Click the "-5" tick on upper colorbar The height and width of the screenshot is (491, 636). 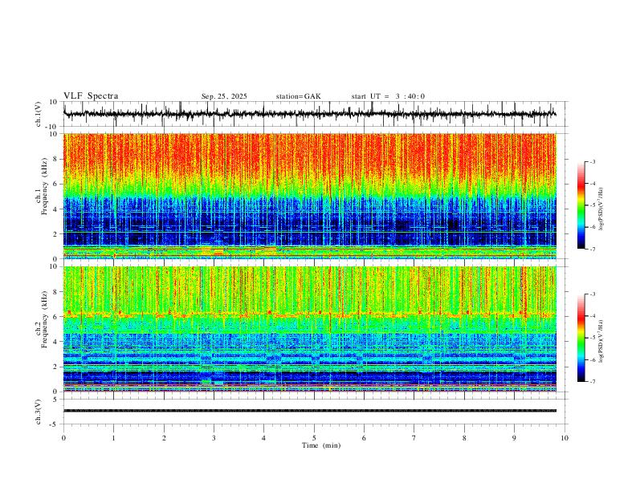(593, 205)
